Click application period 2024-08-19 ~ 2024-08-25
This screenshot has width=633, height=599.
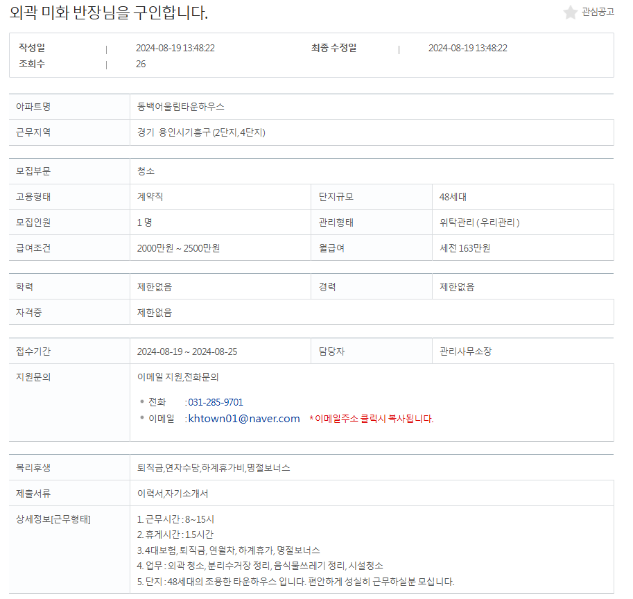click(187, 351)
